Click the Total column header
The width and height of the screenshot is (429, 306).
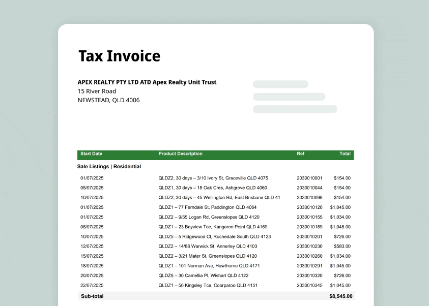(345, 154)
